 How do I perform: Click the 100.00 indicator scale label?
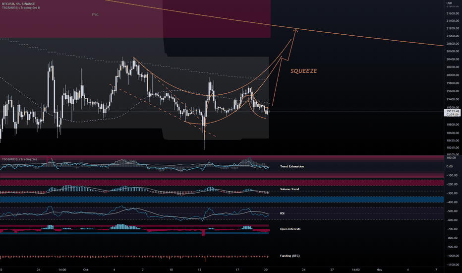451,158
